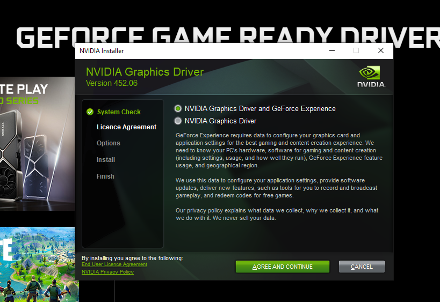Screen dimensions: 440x302
Task: Open the End User Licence Agreement link
Action: pos(114,264)
